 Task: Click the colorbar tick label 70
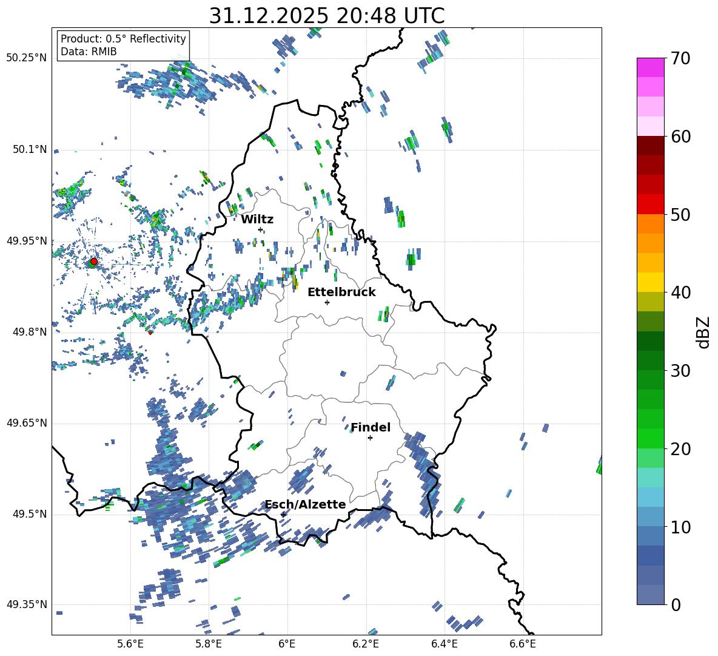click(x=680, y=58)
